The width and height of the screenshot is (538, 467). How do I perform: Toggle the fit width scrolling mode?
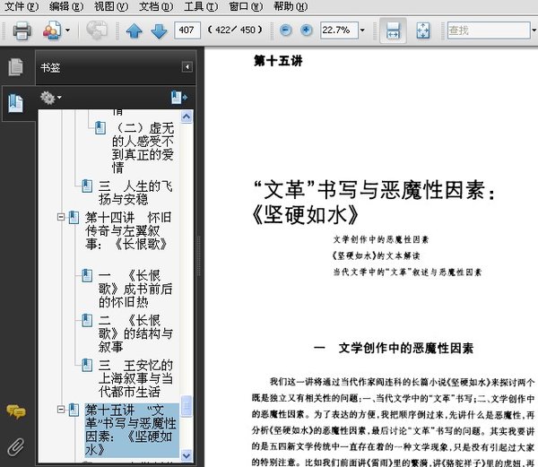393,30
